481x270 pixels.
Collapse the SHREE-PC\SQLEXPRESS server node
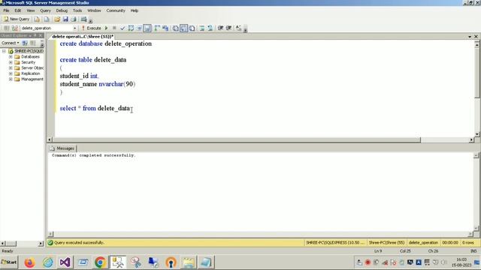pyautogui.click(x=4, y=51)
